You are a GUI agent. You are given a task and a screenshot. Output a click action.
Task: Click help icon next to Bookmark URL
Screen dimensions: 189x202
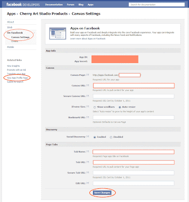point(88,117)
